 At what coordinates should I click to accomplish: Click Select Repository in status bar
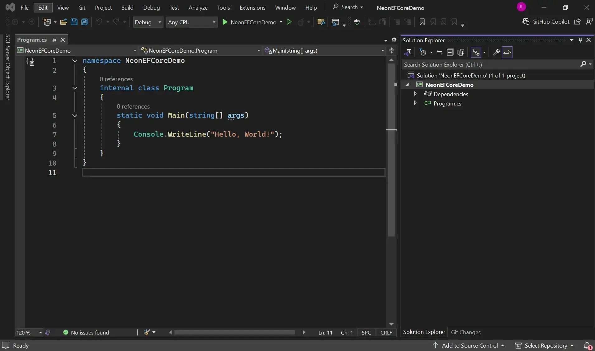point(545,345)
